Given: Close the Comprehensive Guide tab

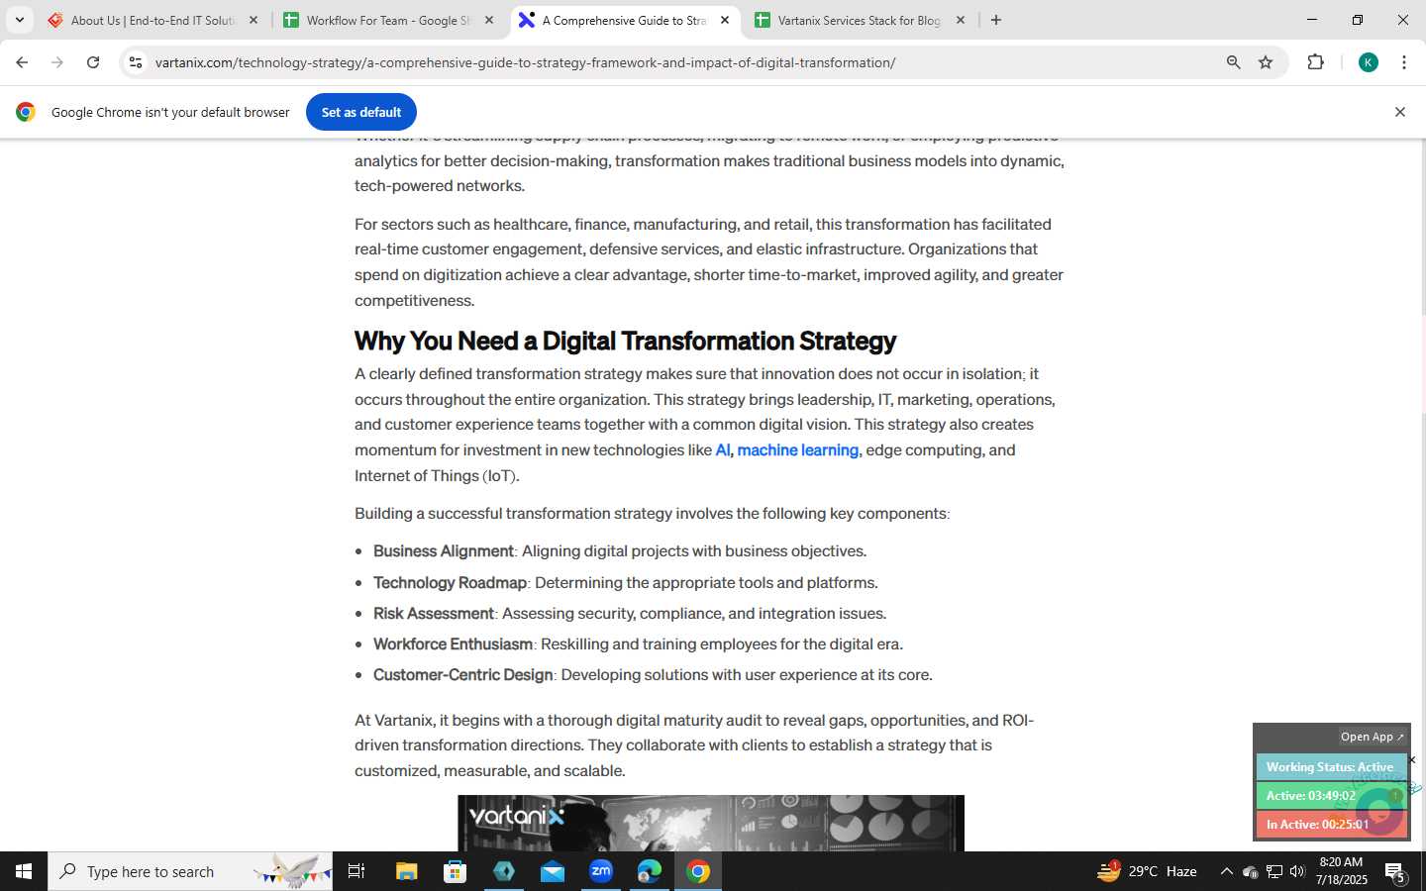Looking at the screenshot, I should (x=725, y=20).
